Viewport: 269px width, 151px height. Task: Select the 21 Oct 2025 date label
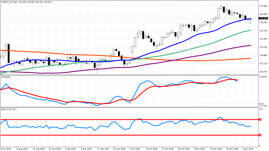coord(167,149)
